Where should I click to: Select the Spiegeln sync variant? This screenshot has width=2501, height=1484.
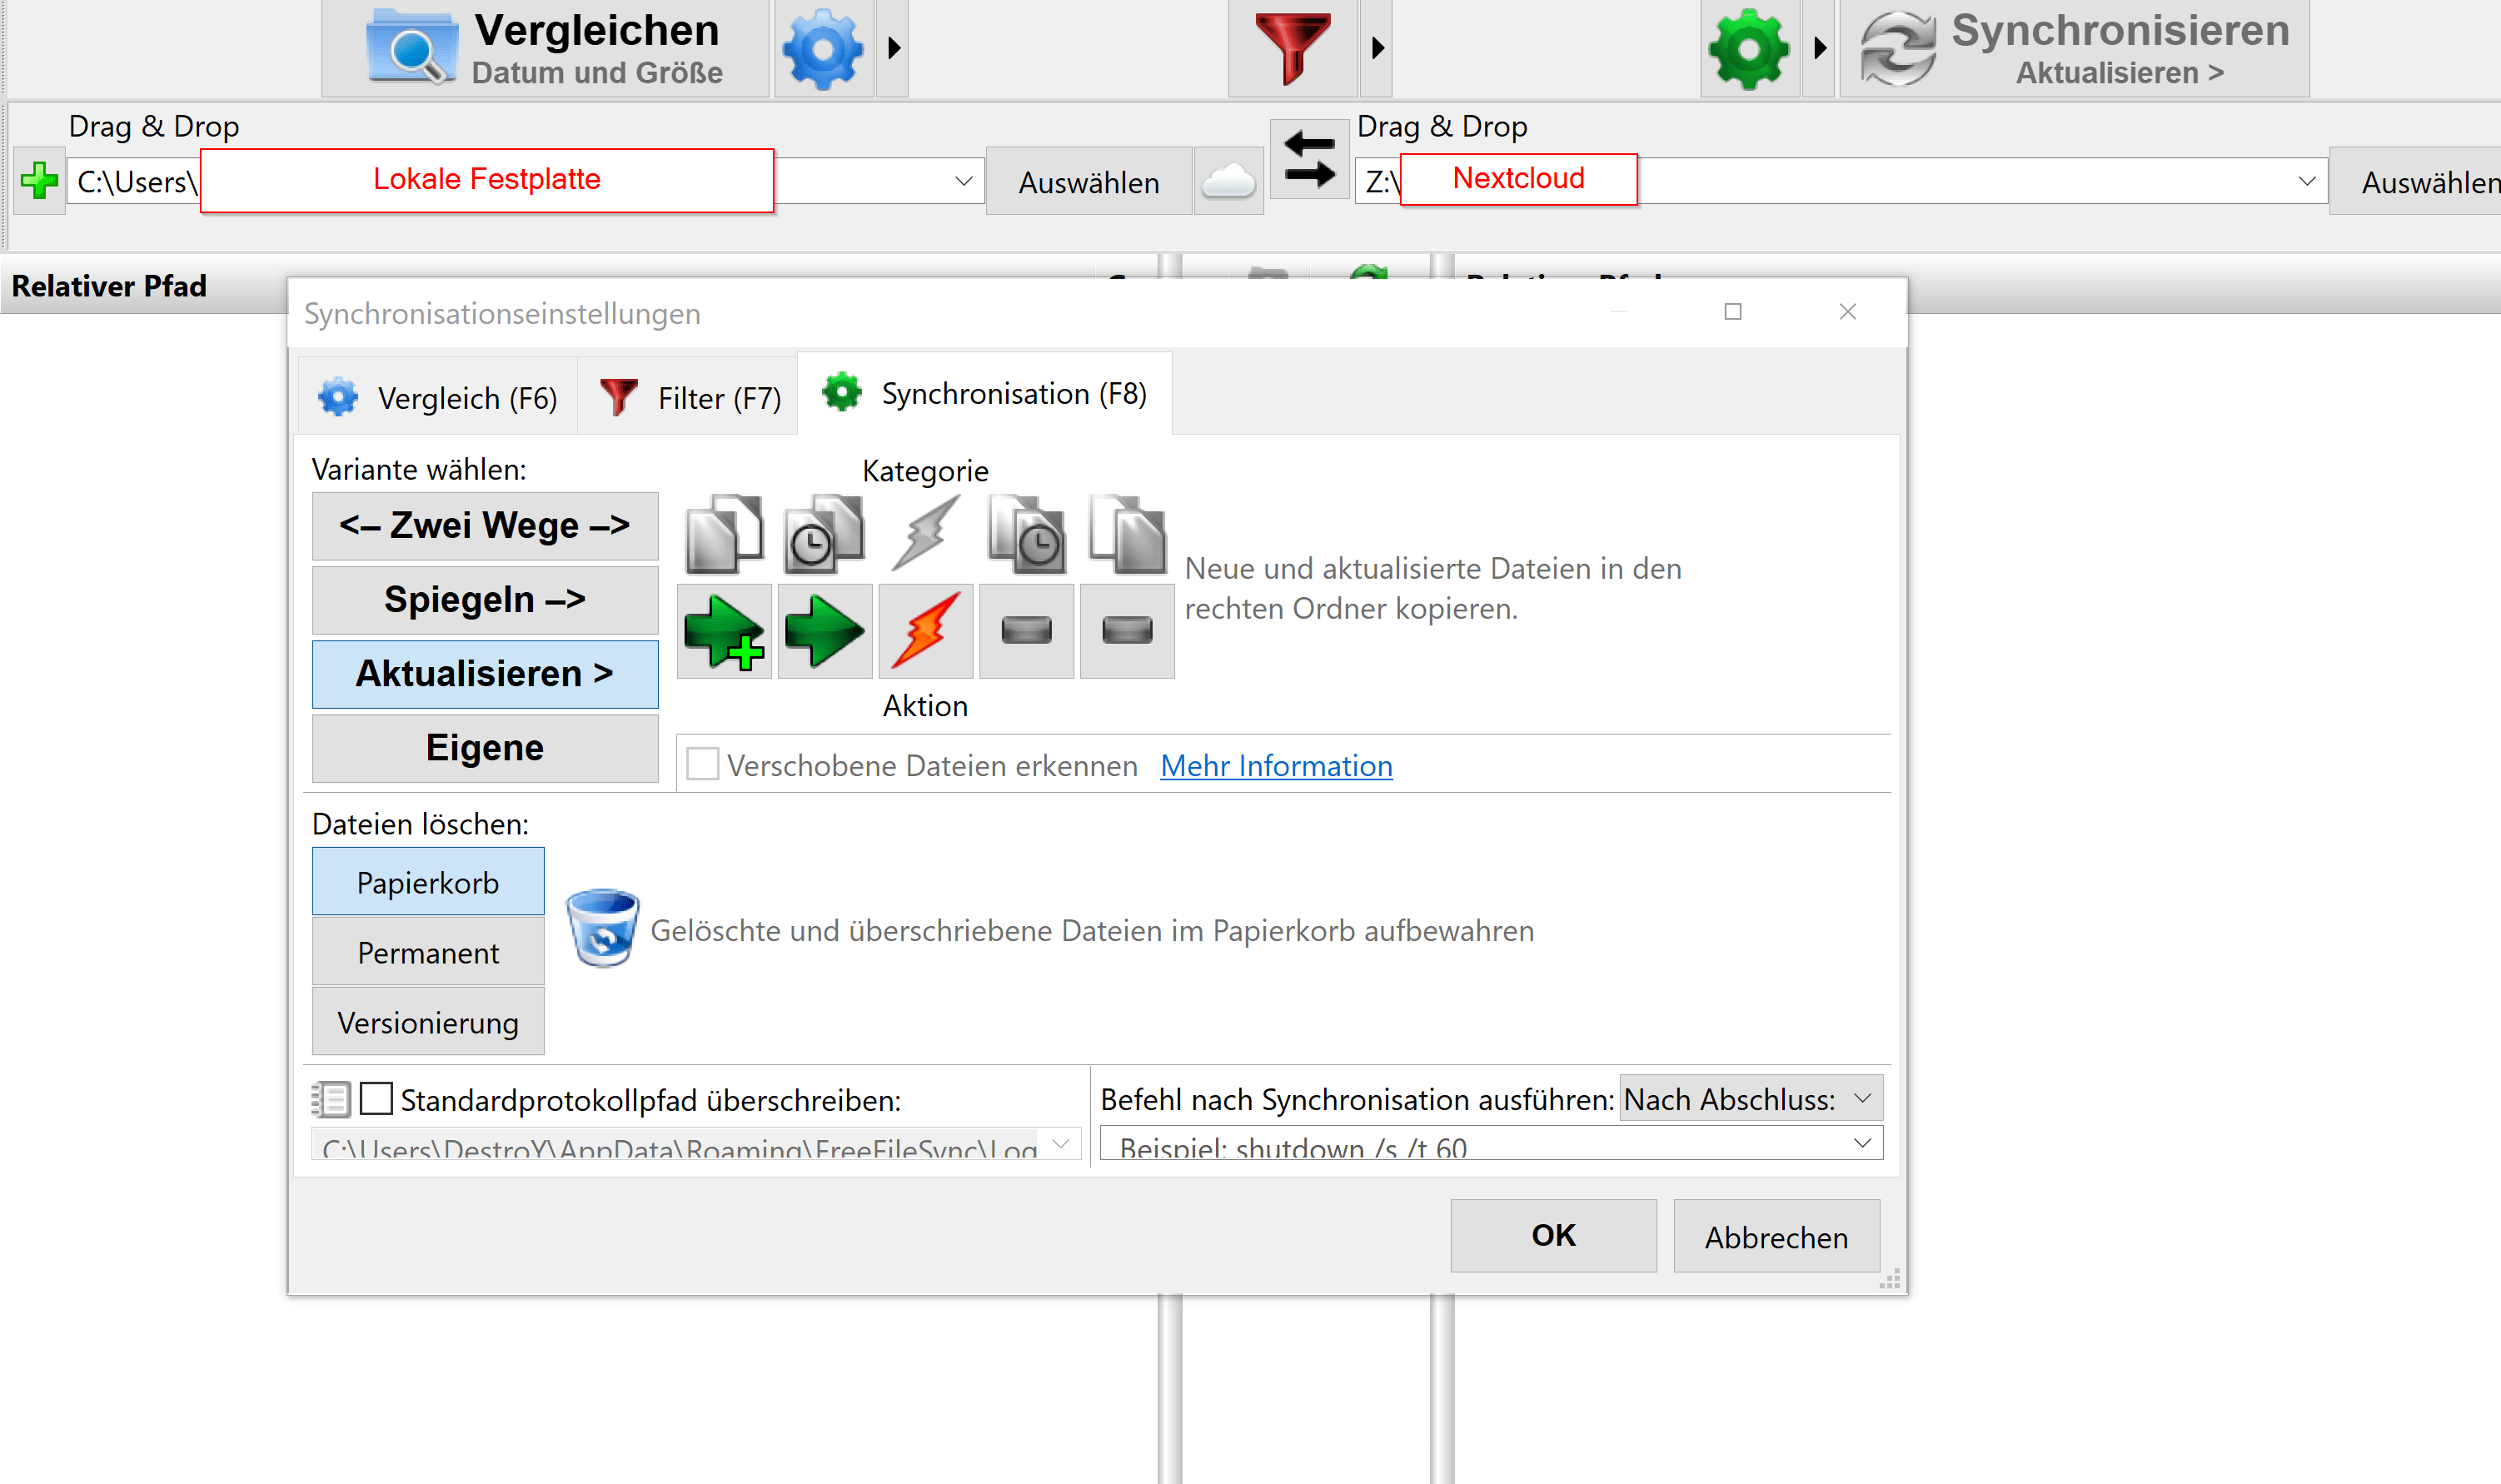click(x=485, y=600)
